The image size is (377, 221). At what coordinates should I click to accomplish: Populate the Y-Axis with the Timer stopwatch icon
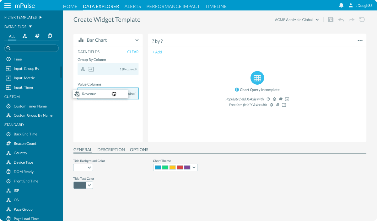(x=272, y=105)
